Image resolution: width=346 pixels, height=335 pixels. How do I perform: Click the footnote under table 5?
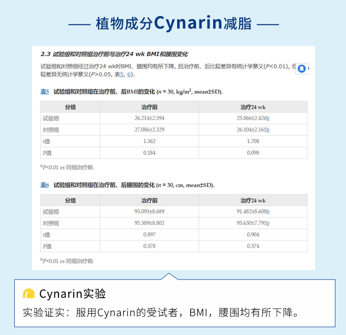point(67,168)
